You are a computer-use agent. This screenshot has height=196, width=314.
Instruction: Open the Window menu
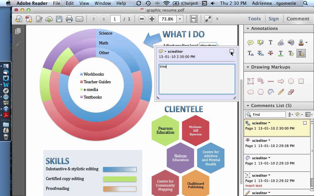102,3
